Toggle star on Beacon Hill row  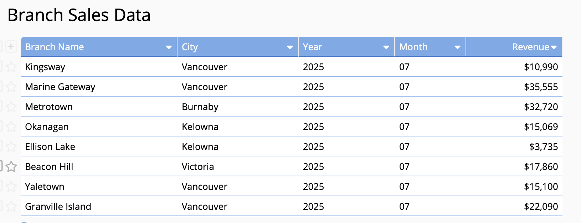(x=11, y=166)
